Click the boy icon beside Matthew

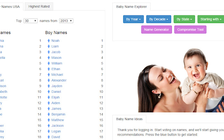49,120
